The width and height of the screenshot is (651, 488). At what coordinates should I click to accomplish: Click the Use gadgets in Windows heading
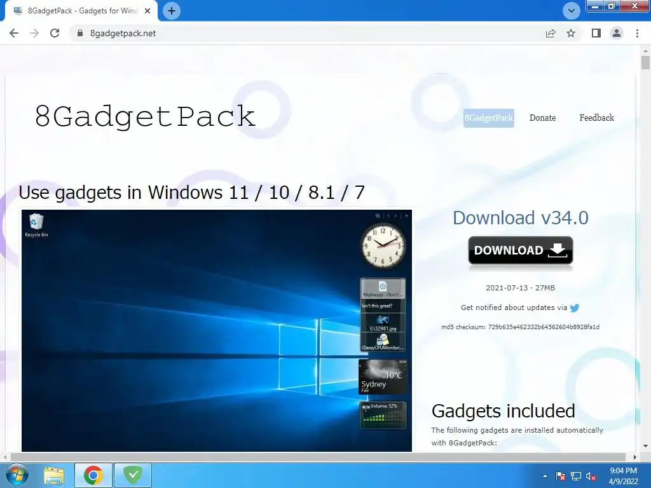pos(191,193)
